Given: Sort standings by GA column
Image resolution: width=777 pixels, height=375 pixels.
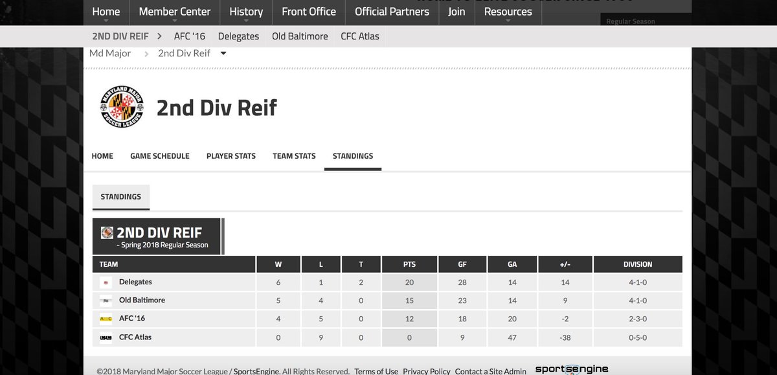Looking at the screenshot, I should click(x=512, y=264).
